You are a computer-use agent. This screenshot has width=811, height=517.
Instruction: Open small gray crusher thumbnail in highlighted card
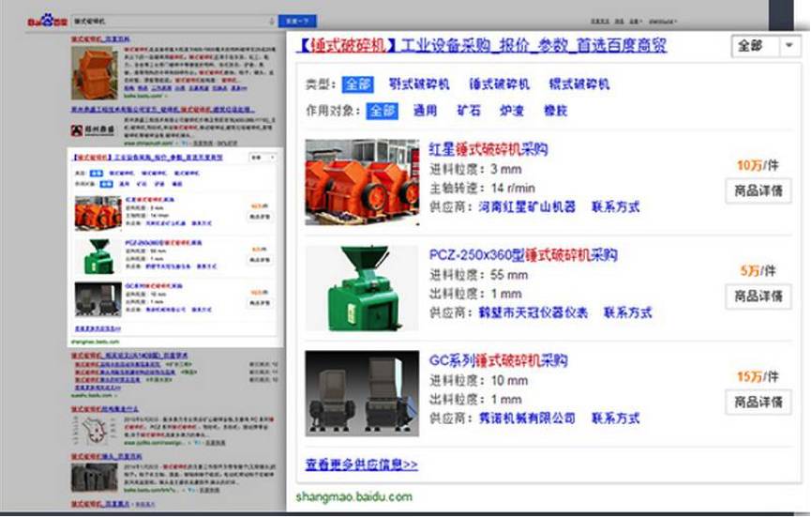pos(98,299)
